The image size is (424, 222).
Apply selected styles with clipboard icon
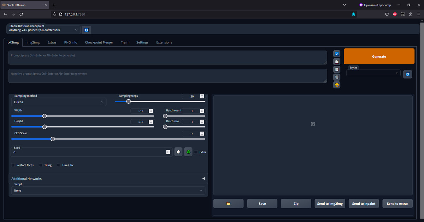pos(337,69)
